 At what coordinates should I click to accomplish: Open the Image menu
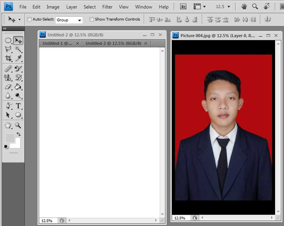click(53, 7)
